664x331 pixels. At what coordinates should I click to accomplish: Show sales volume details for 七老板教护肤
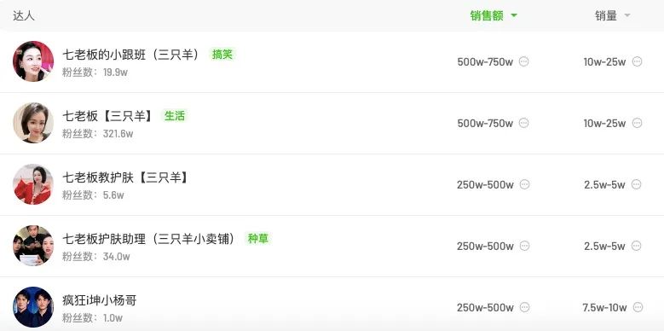point(637,184)
